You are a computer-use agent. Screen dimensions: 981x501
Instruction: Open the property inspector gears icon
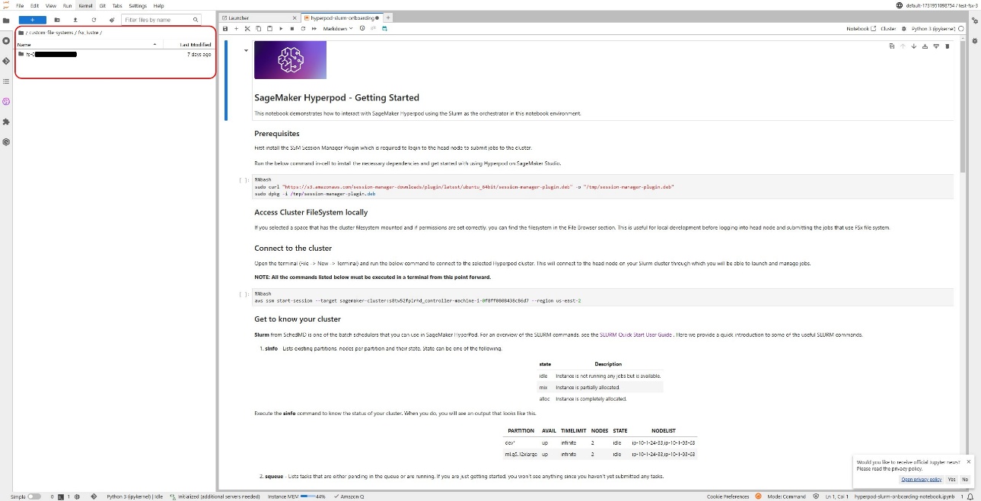(974, 21)
